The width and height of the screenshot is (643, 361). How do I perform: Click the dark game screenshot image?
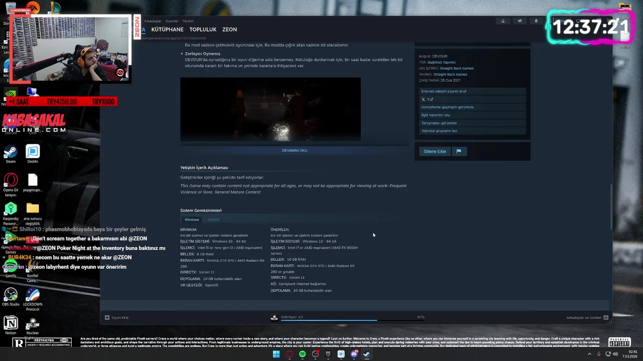(x=270, y=109)
